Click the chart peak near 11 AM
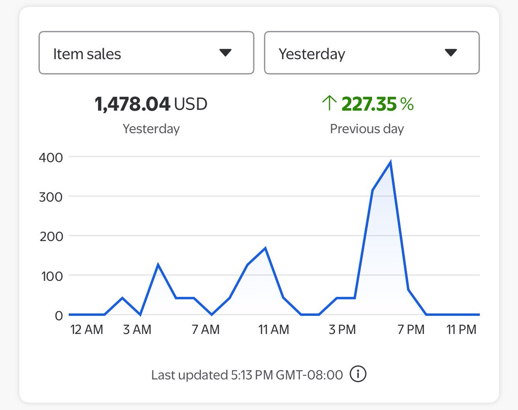 [265, 248]
